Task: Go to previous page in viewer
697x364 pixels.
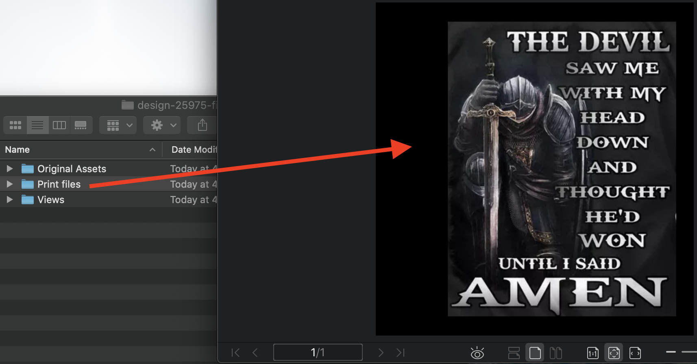Action: click(255, 353)
